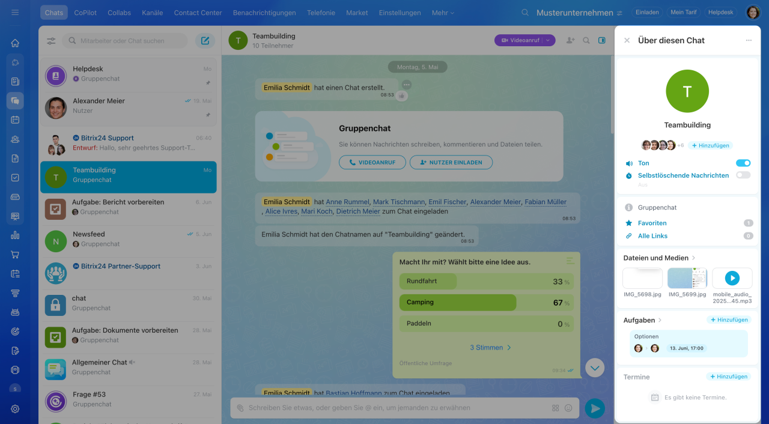Open message options dots next to created message
Viewport: 769px width, 424px height.
(x=407, y=85)
